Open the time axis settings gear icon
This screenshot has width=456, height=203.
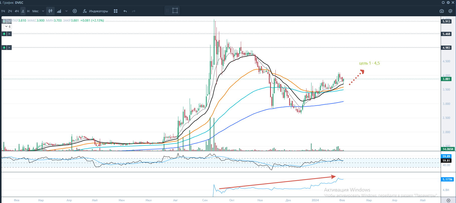tap(448, 200)
